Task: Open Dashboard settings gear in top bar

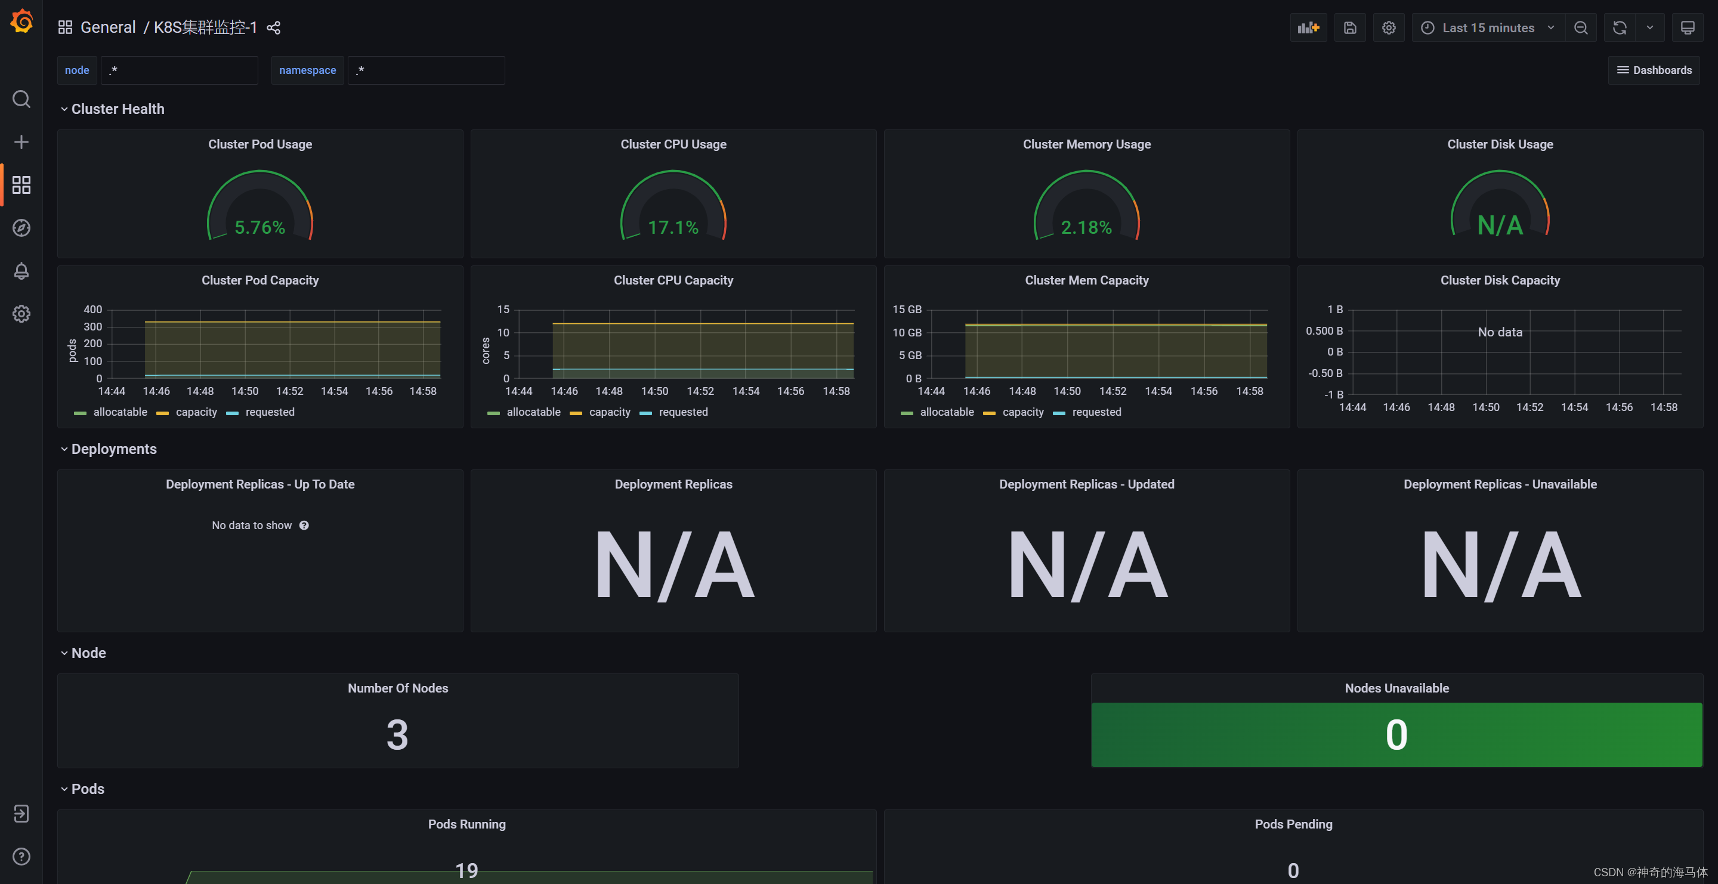Action: 1389,27
